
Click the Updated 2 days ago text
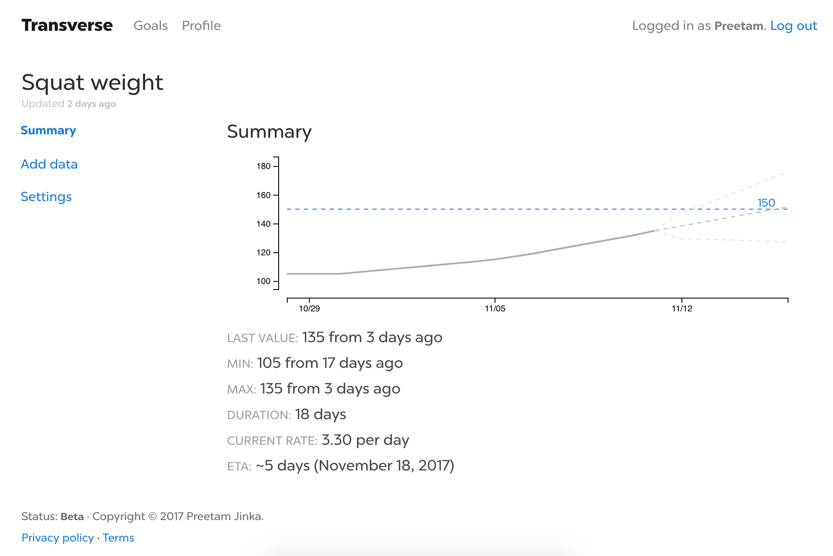point(69,104)
